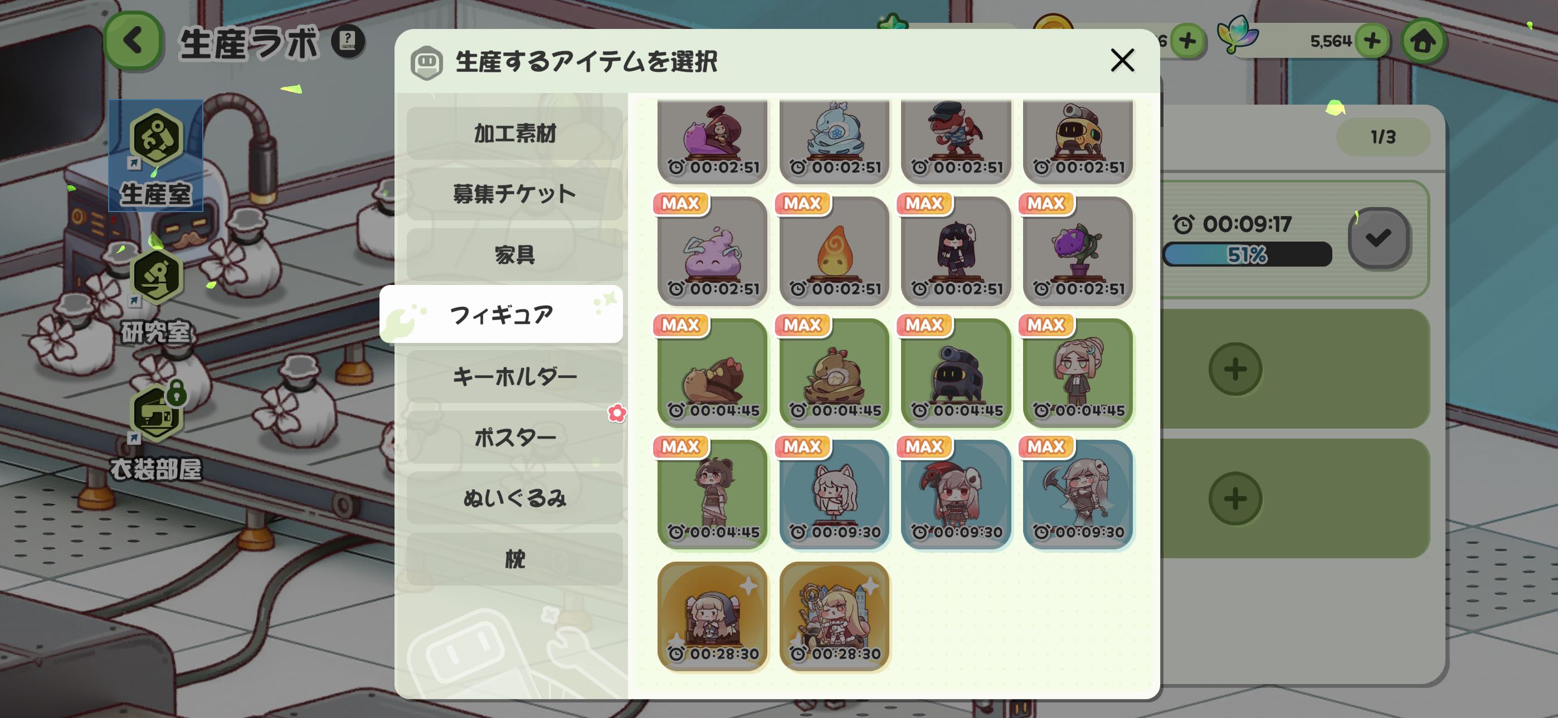Open the 生産室 production room icon
Viewport: 1558px width, 718px height.
point(156,155)
